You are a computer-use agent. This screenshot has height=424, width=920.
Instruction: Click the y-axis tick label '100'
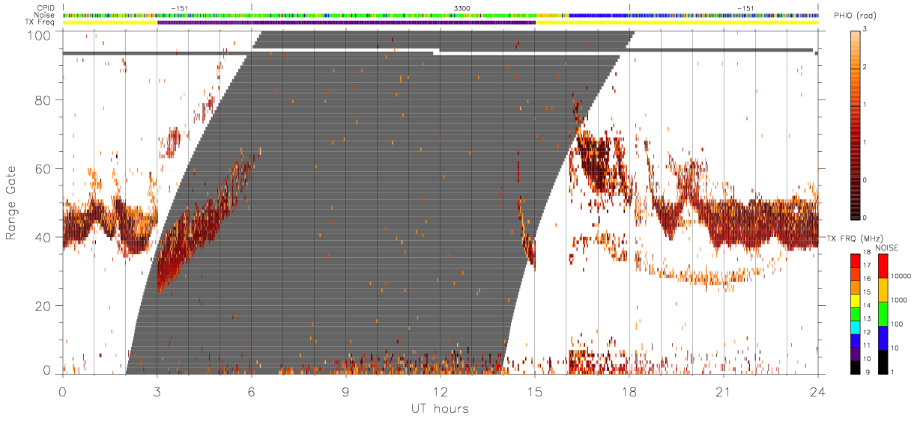pos(39,34)
